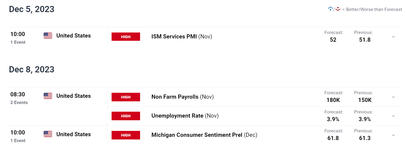
Task: Click the HIGH badge for Non Farm Payrolls
Action: [x=126, y=97]
